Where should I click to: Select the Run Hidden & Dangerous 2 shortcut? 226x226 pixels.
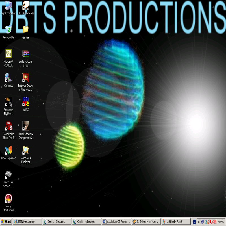[26, 126]
